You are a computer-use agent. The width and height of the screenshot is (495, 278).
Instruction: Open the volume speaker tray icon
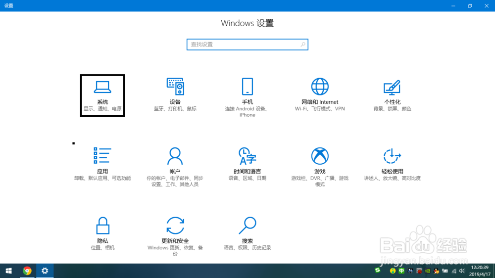tap(462, 271)
